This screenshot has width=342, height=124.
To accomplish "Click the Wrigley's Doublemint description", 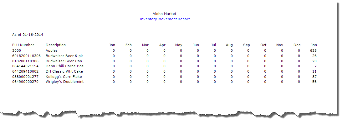I will coord(64,82).
